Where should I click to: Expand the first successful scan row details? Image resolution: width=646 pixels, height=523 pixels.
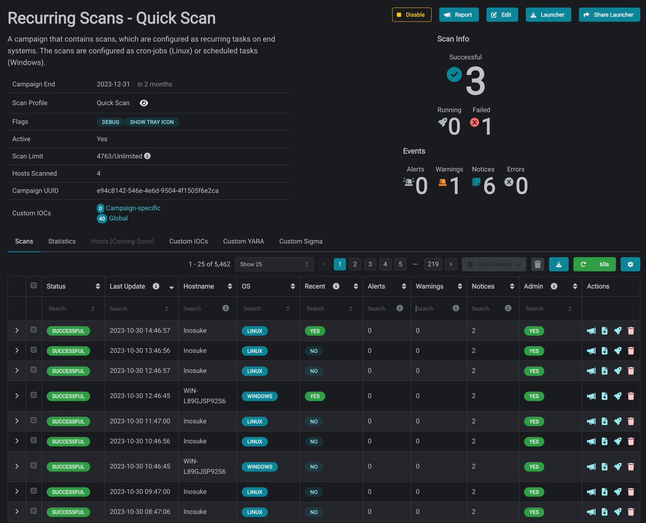[17, 331]
